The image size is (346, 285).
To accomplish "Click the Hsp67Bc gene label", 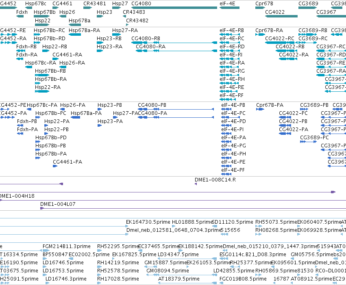I will coord(36,4).
